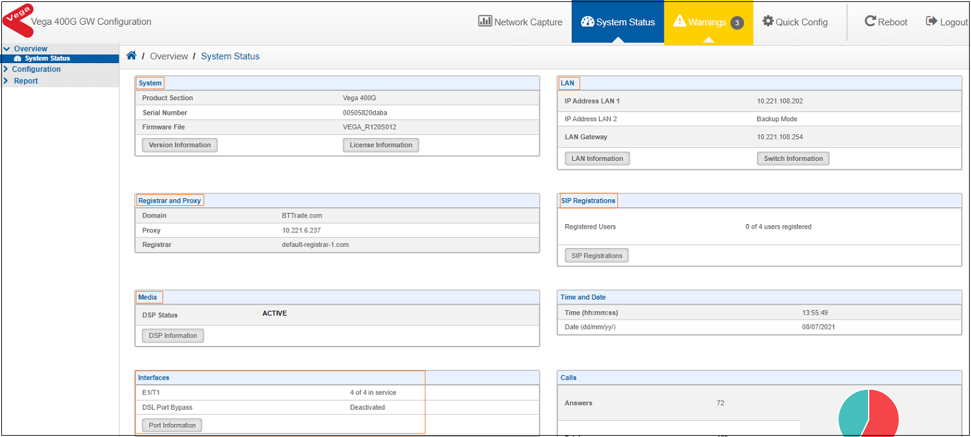Open DSP Information
This screenshot has width=971, height=437.
(173, 336)
